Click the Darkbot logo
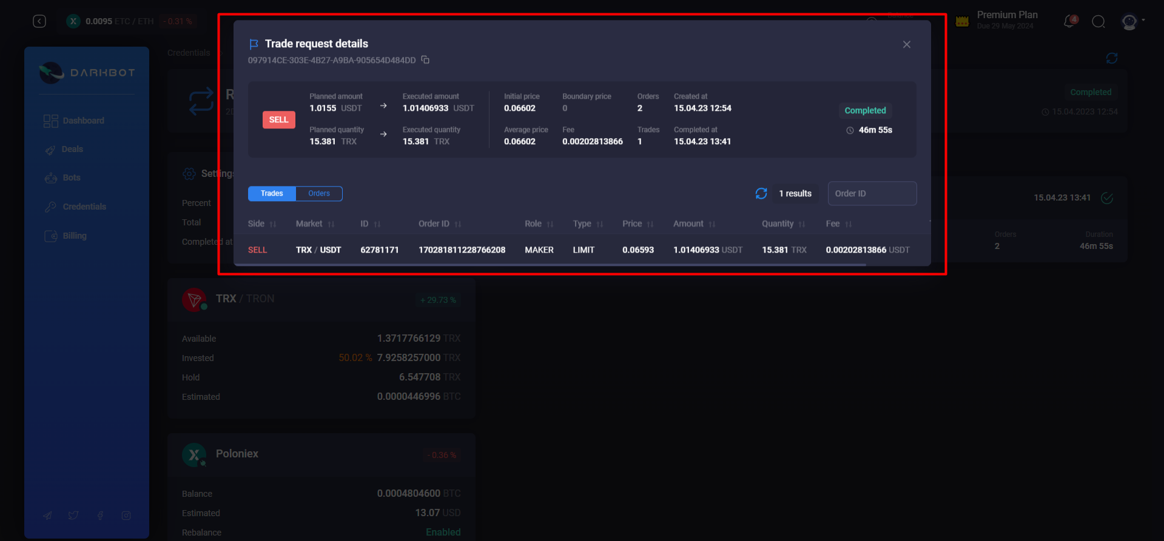Image resolution: width=1164 pixels, height=541 pixels. pos(87,73)
